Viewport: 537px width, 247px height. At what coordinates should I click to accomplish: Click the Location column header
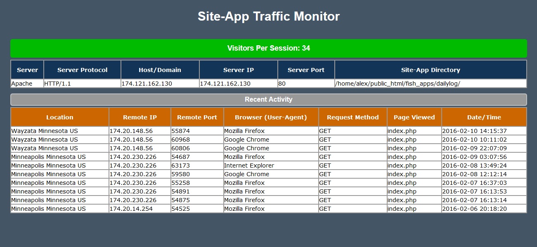pos(59,117)
